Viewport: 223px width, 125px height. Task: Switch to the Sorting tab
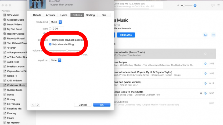point(91,15)
